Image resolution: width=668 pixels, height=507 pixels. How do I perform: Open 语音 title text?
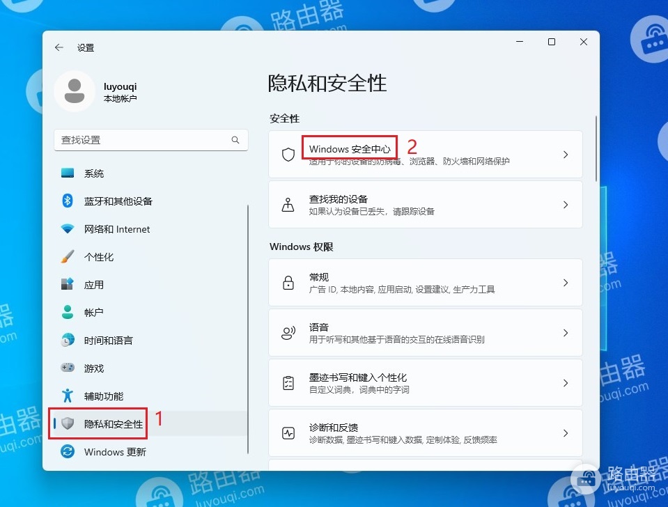pos(318,327)
